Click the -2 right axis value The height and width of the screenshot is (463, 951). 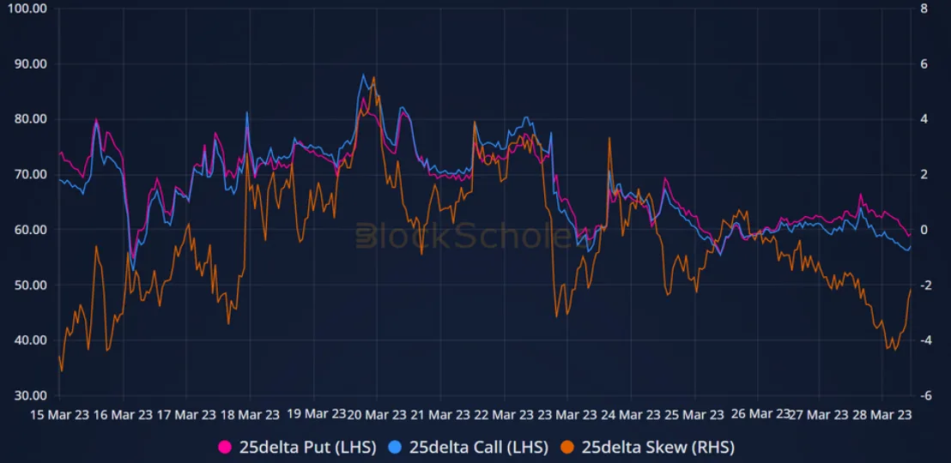tap(925, 285)
